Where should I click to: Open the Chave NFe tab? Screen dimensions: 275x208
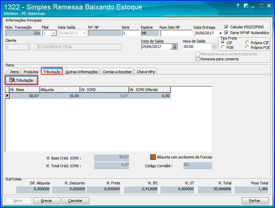(146, 72)
